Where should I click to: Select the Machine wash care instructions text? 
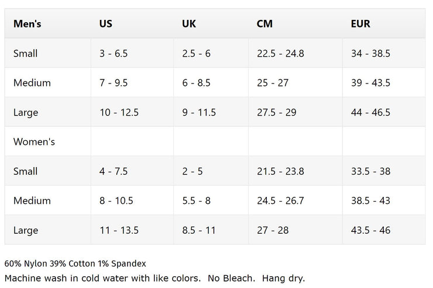click(x=154, y=278)
